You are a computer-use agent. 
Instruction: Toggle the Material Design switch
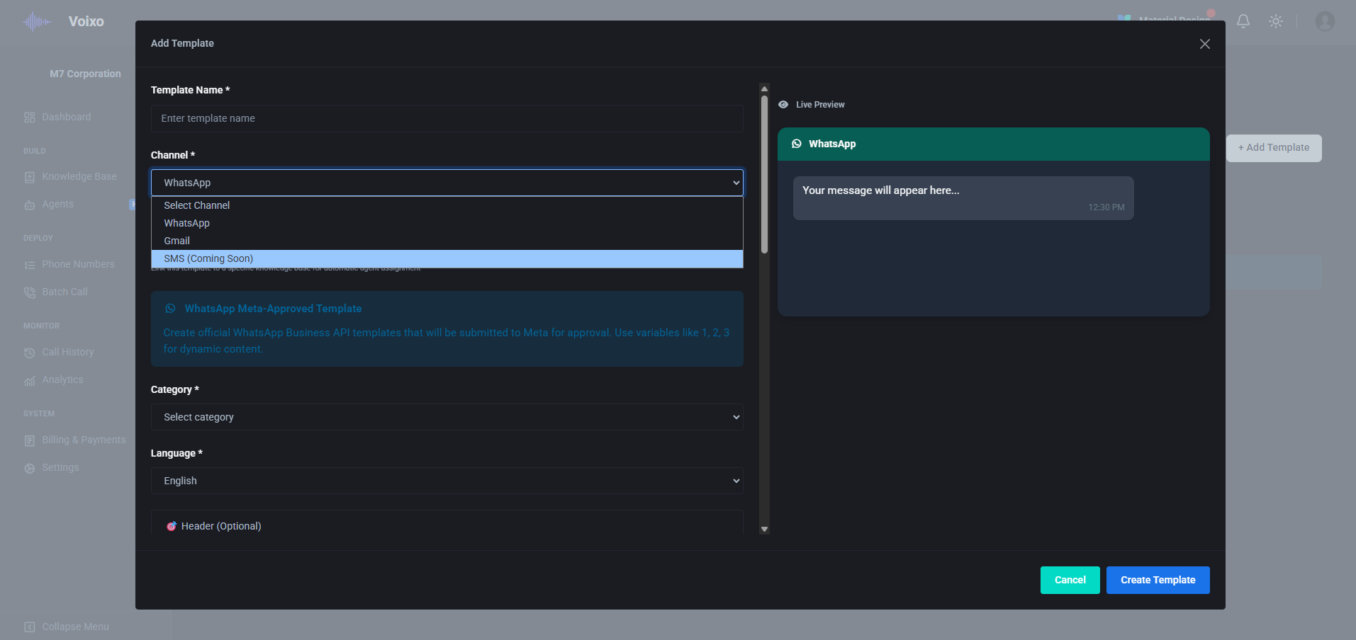click(1124, 19)
